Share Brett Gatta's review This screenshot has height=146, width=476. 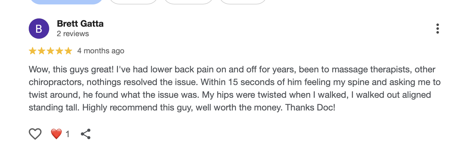86,134
